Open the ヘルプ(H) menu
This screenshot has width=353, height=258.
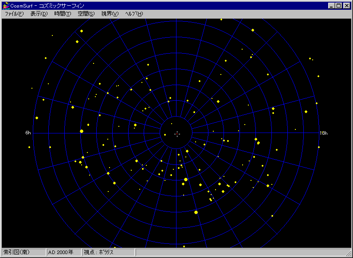tap(134, 14)
